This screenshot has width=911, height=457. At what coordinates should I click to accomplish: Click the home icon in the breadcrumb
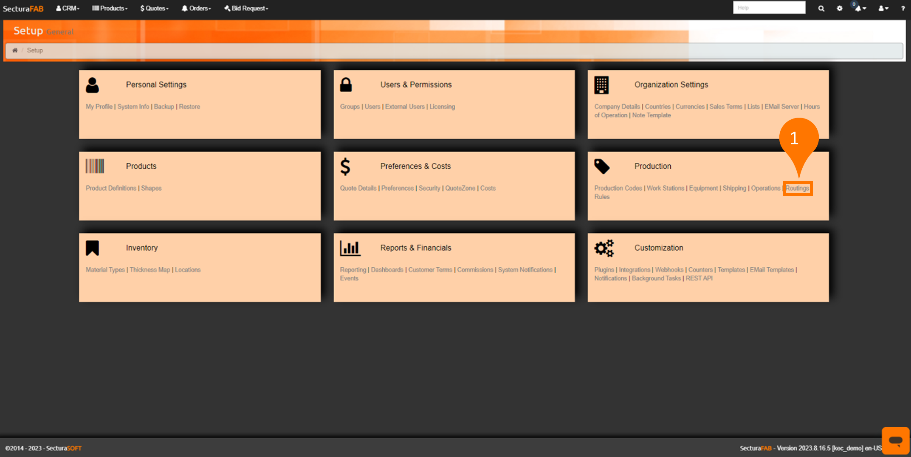pos(15,51)
